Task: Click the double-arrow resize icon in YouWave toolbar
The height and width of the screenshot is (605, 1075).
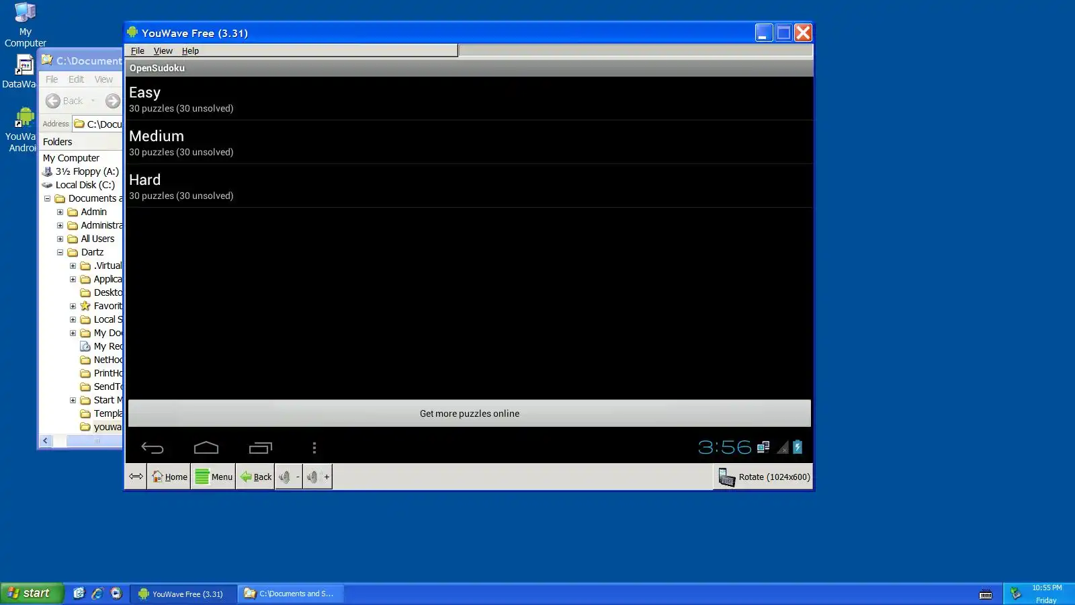Action: point(136,477)
